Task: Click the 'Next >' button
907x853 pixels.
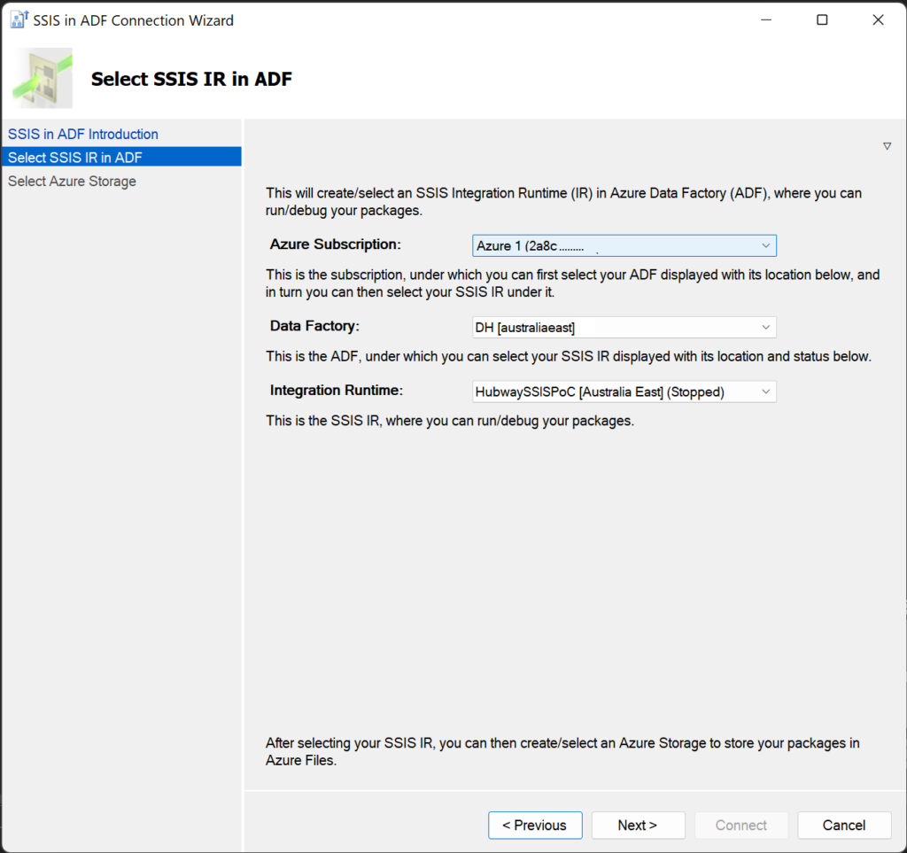Action: click(x=638, y=825)
